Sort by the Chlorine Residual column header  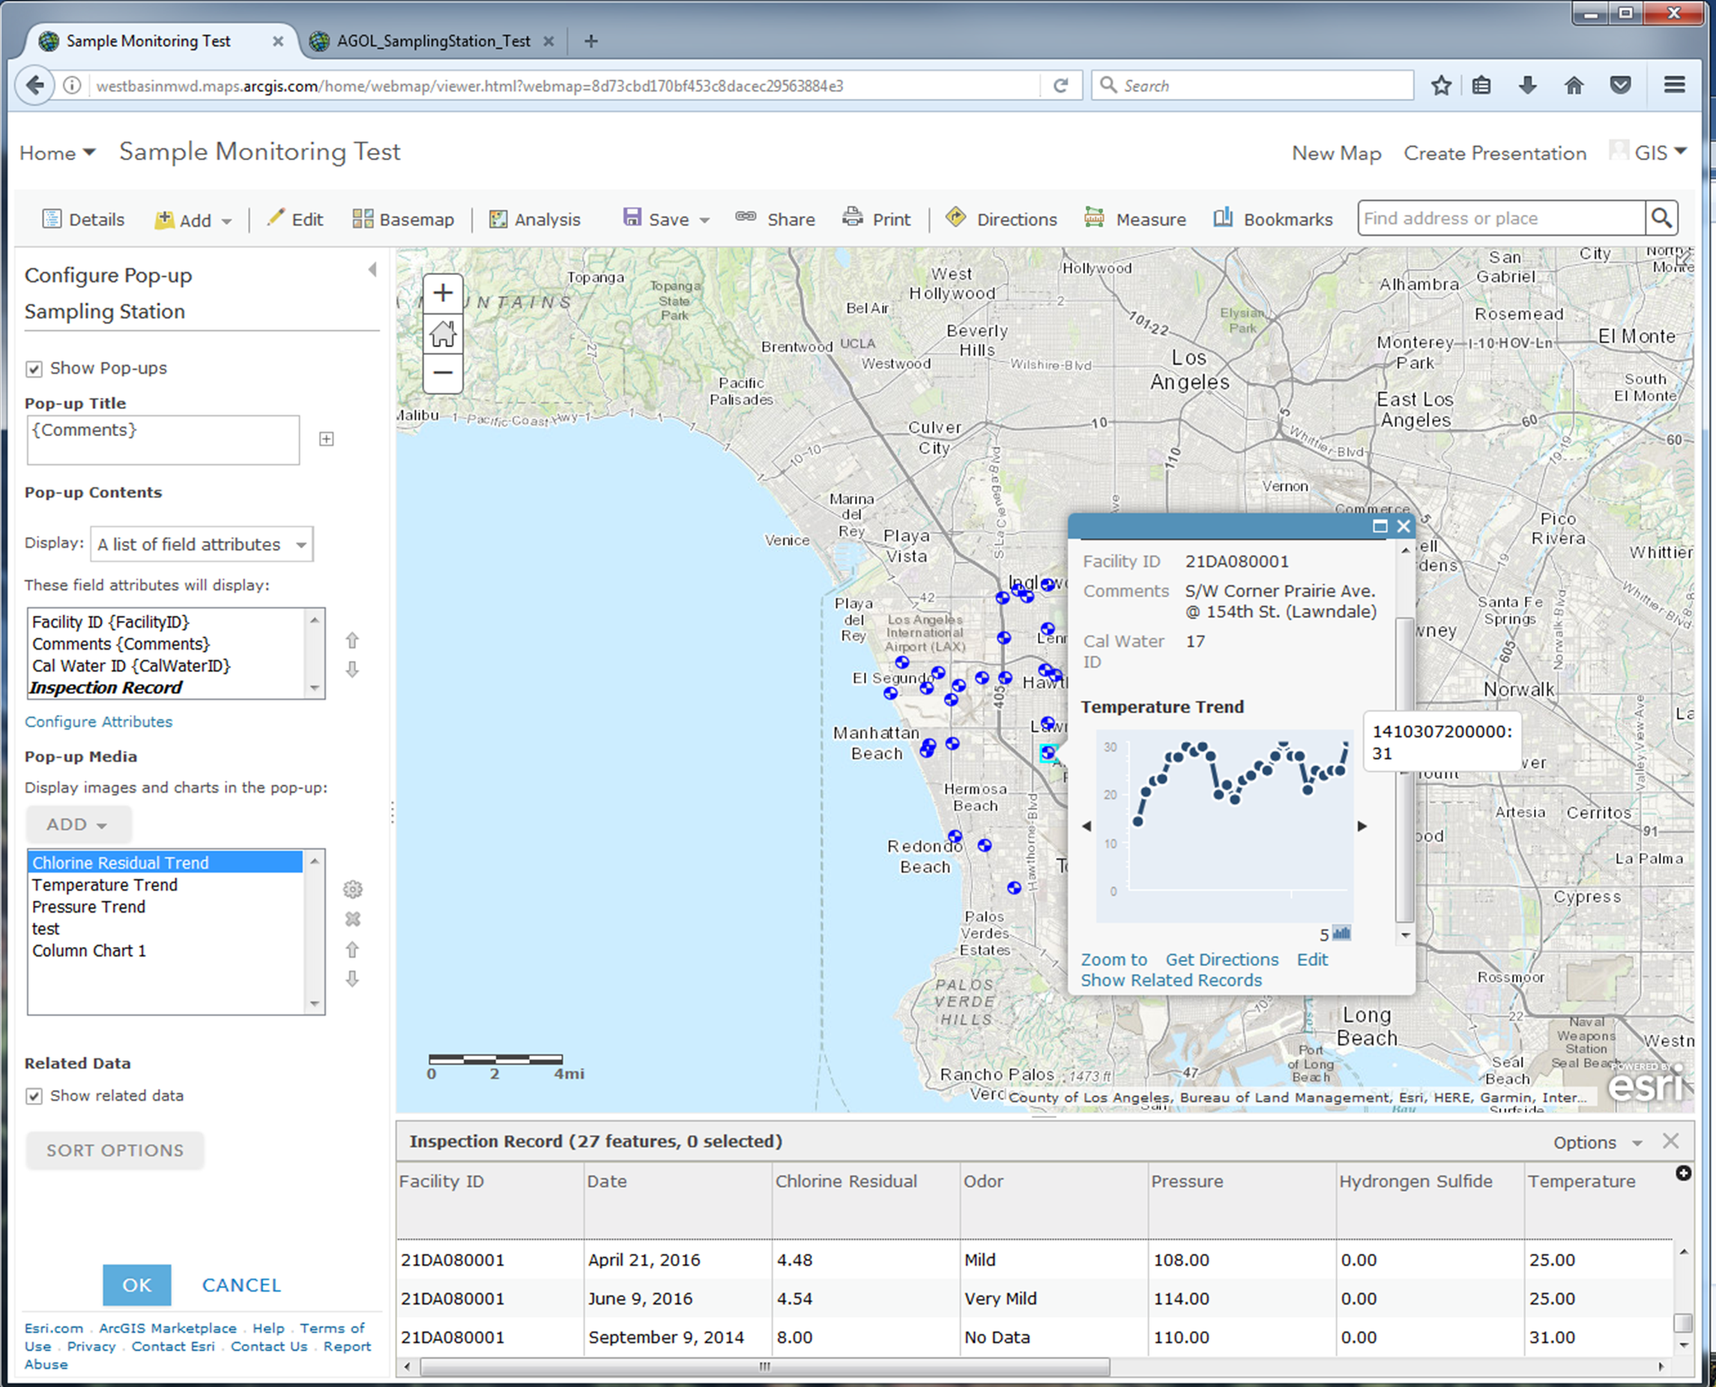point(846,1181)
